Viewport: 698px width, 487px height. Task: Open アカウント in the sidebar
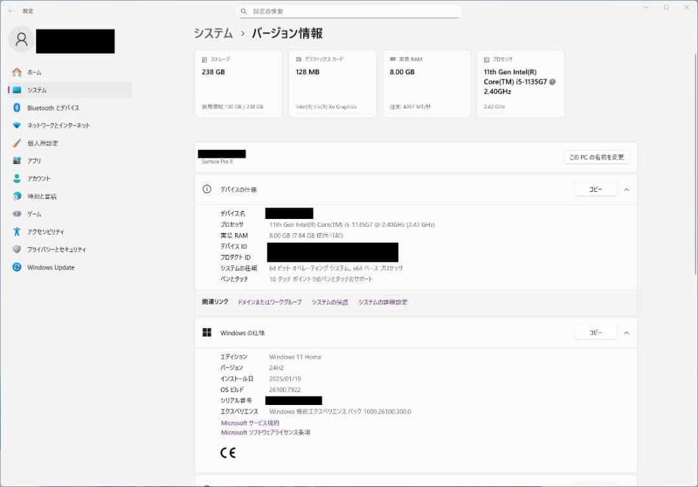point(70,178)
